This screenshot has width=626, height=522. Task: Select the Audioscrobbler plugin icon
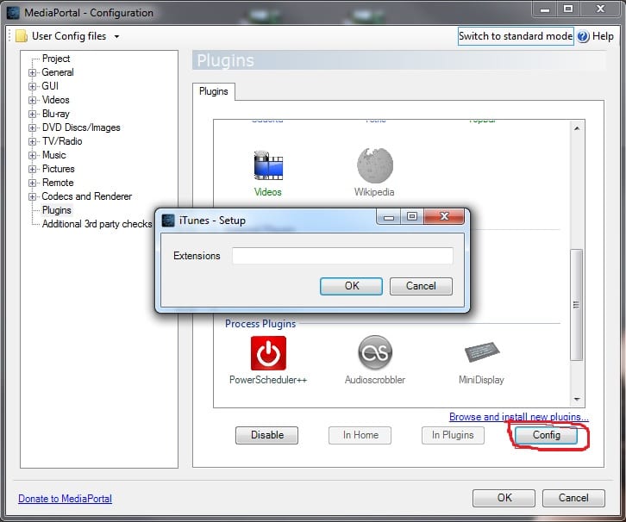pos(374,353)
